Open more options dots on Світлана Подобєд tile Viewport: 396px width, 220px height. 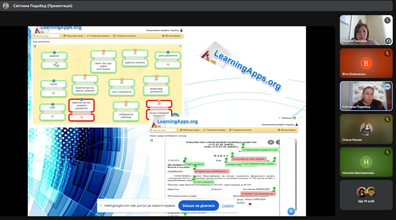pos(387,87)
